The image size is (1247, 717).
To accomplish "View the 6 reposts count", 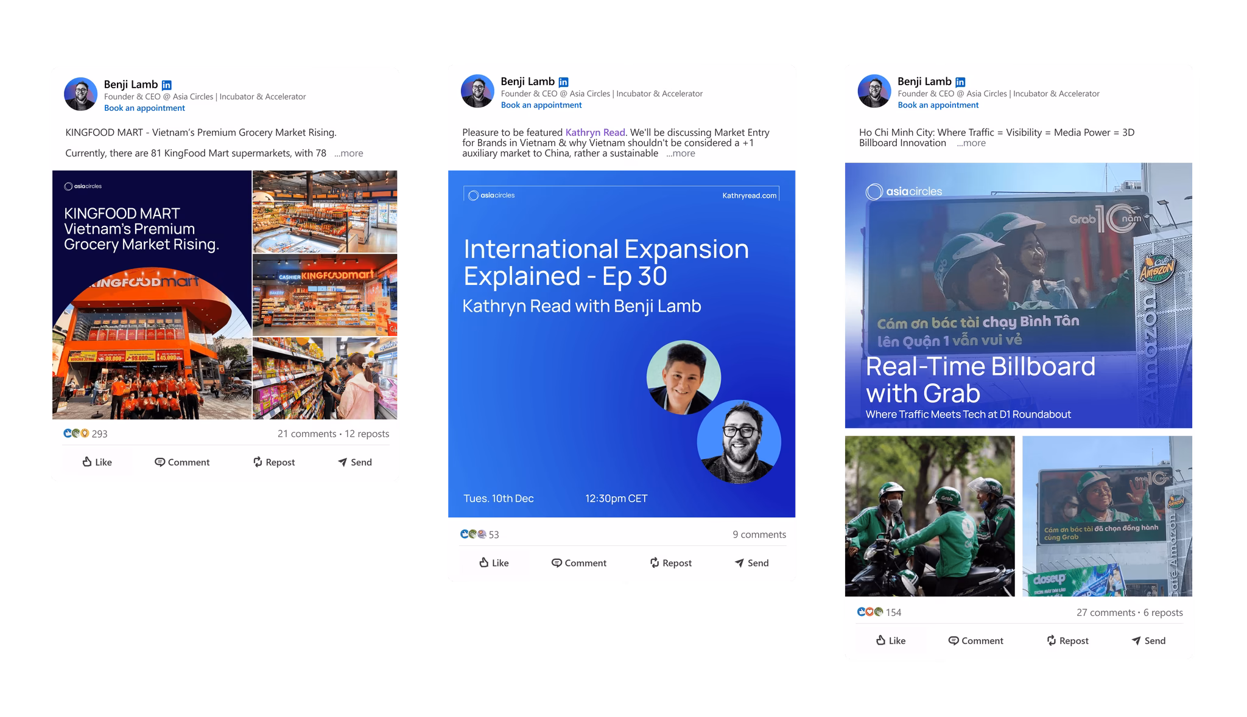I will (1163, 612).
